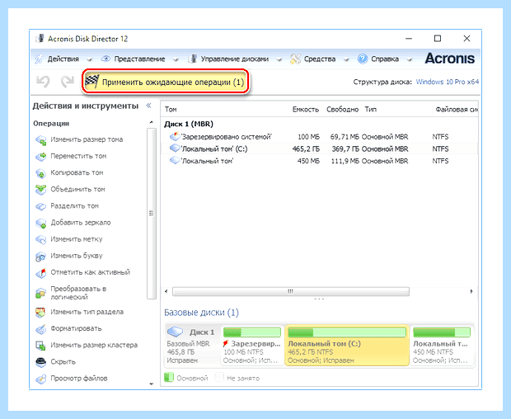Click the Disk 1 drive icon in disk map
Screen dimensions: 511x419
click(175, 332)
